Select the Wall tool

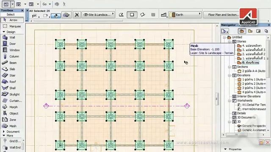(12, 38)
